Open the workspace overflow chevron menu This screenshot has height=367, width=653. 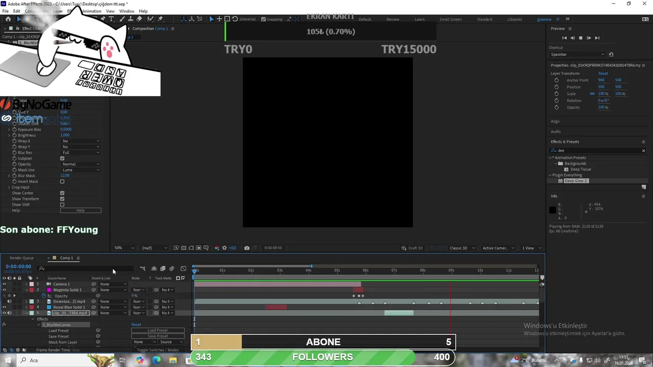click(567, 19)
